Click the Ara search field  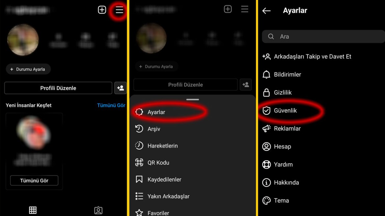323,36
